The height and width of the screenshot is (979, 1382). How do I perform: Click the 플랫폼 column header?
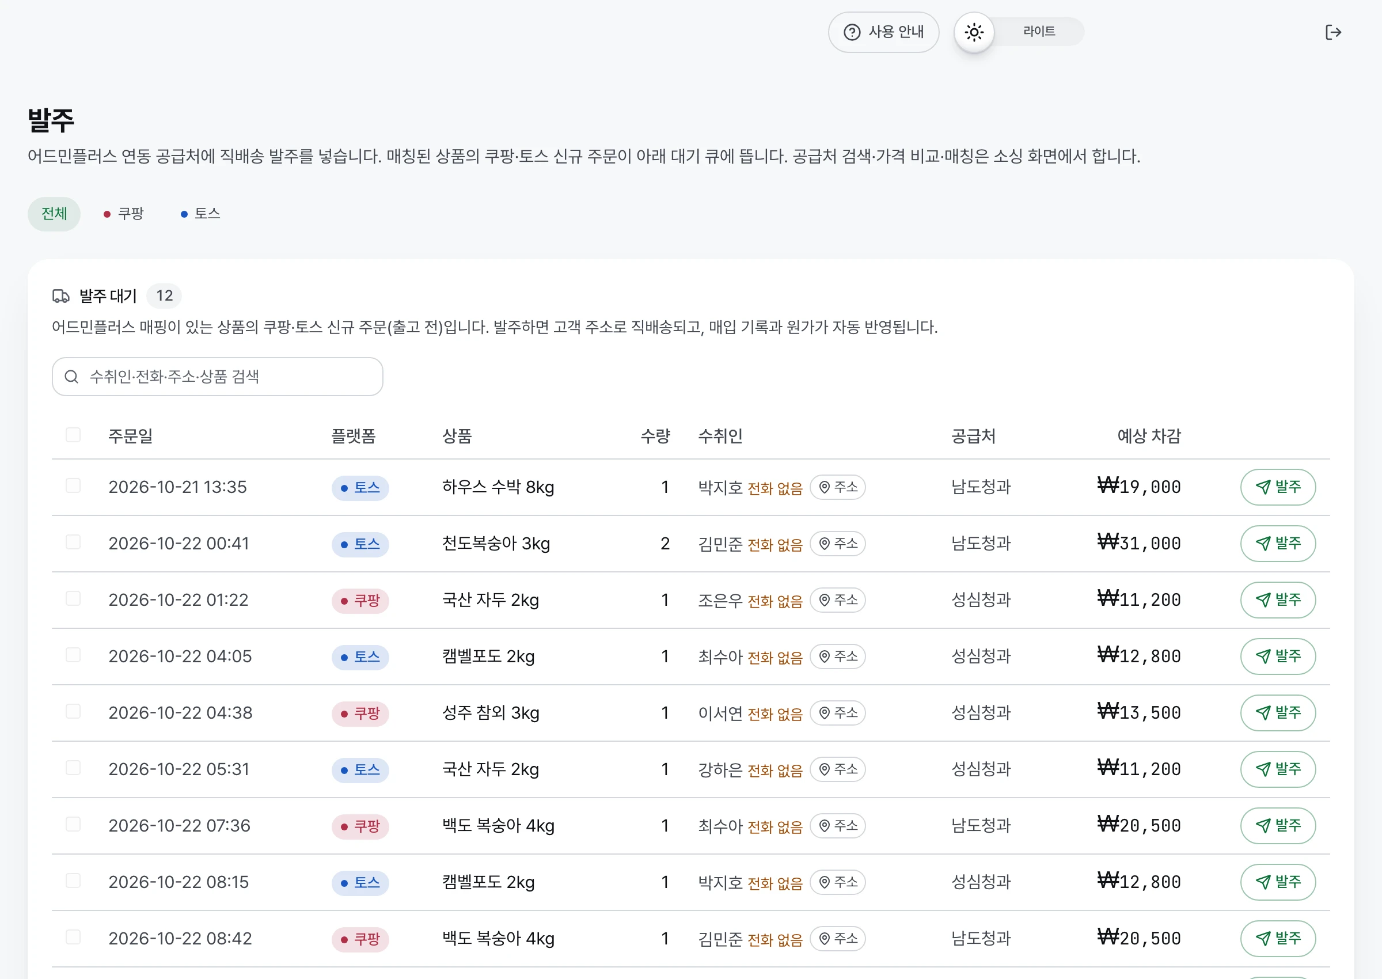click(x=353, y=436)
